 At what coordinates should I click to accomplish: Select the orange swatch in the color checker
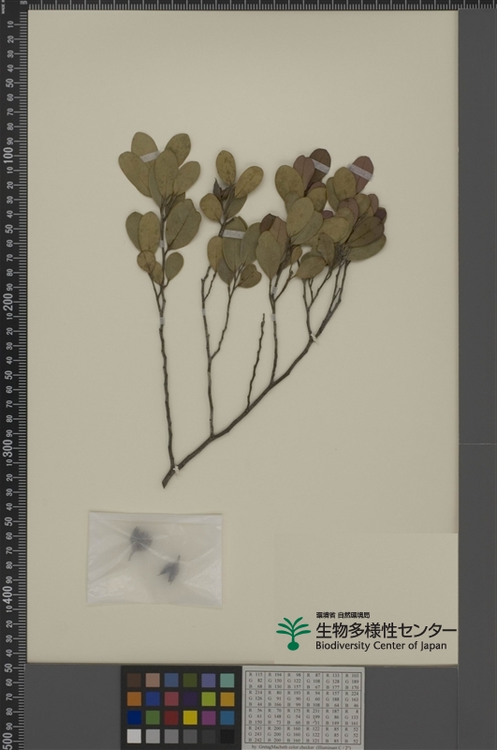pyautogui.click(x=134, y=698)
